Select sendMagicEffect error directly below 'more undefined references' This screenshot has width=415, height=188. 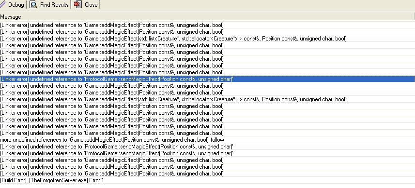point(207,147)
